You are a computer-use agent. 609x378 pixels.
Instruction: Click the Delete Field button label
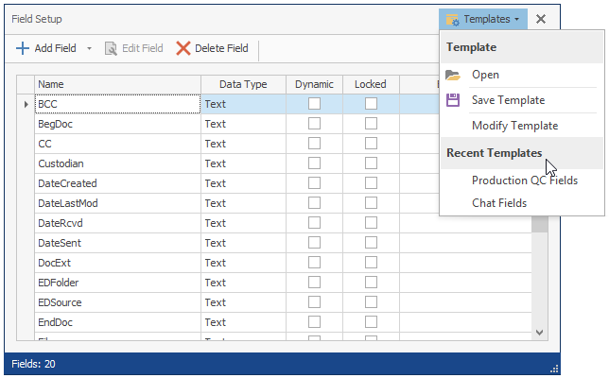pos(221,48)
